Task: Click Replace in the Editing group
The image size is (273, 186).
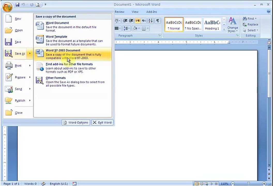Action: tap(250, 25)
